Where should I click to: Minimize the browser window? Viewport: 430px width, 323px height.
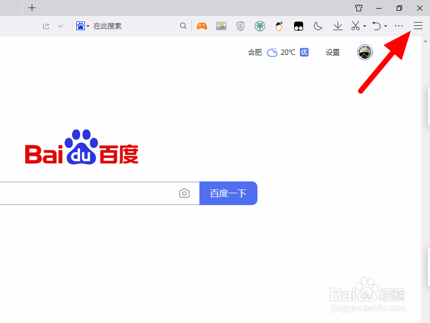pyautogui.click(x=379, y=8)
